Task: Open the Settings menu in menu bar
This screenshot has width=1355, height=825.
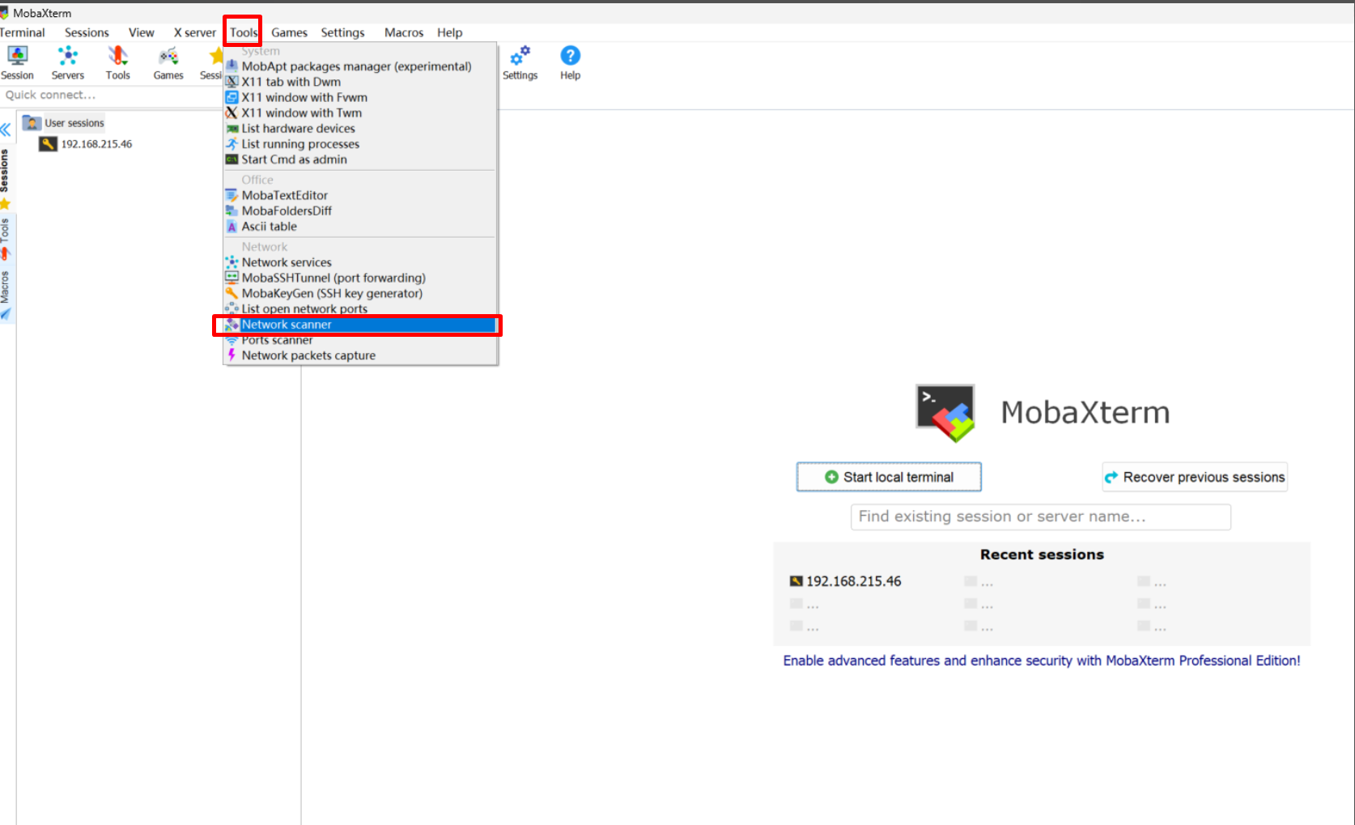Action: click(342, 32)
